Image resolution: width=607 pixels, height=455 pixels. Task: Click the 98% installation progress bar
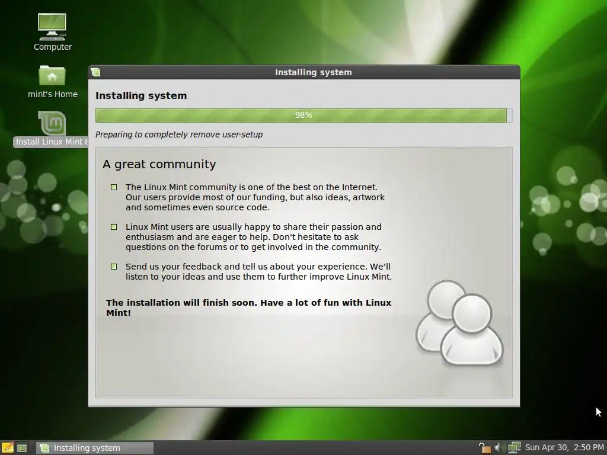coord(304,116)
